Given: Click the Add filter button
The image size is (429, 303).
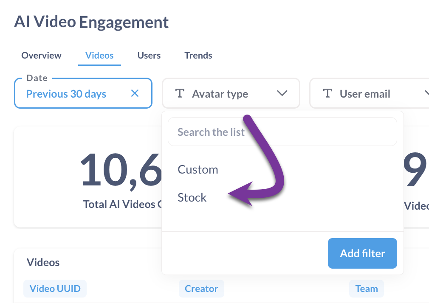Looking at the screenshot, I should tap(362, 253).
